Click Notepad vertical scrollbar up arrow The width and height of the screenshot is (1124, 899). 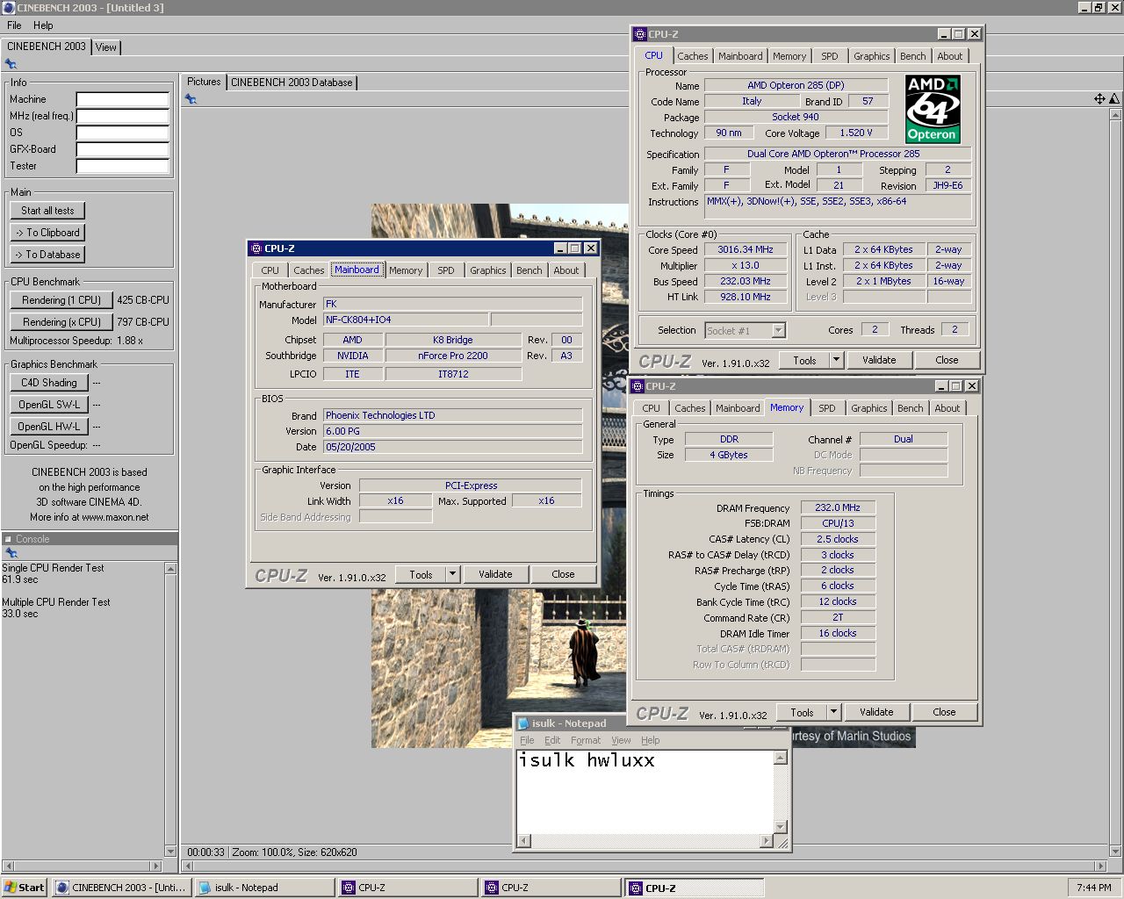pos(780,758)
